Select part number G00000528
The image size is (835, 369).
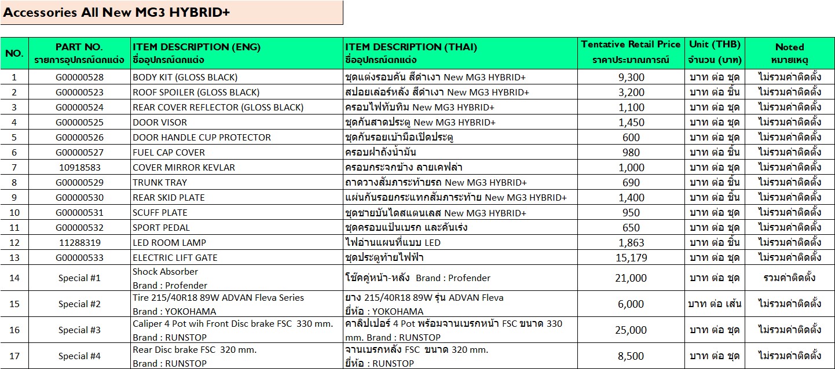[79, 77]
